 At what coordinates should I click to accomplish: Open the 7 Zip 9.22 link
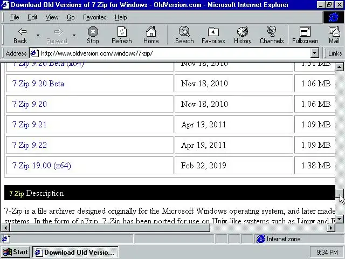pyautogui.click(x=30, y=145)
